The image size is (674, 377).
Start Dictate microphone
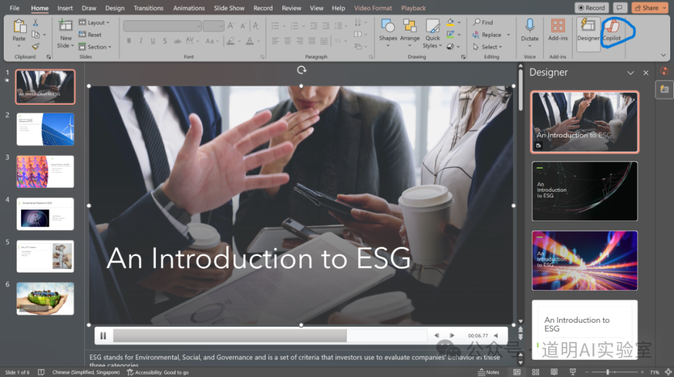coord(530,29)
